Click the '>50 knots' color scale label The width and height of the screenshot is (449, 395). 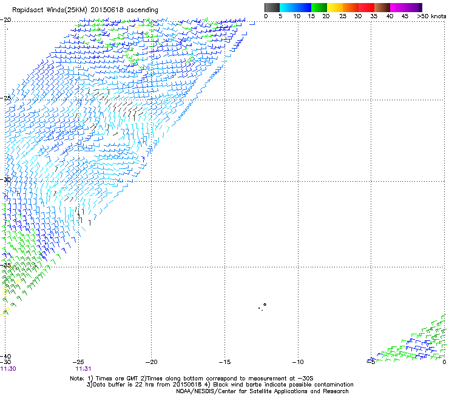tap(431, 16)
